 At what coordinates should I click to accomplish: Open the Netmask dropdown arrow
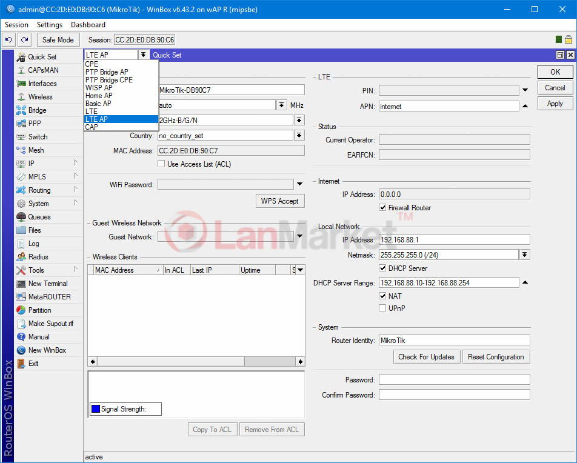pyautogui.click(x=525, y=255)
